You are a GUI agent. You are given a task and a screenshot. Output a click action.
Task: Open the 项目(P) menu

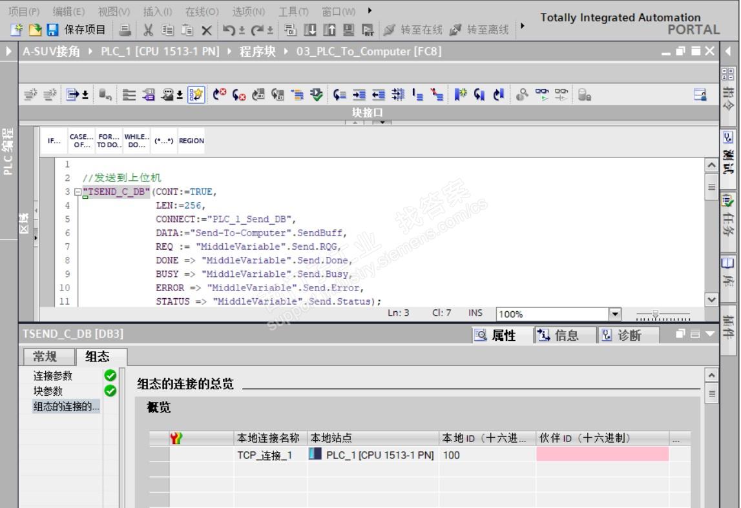click(x=24, y=12)
